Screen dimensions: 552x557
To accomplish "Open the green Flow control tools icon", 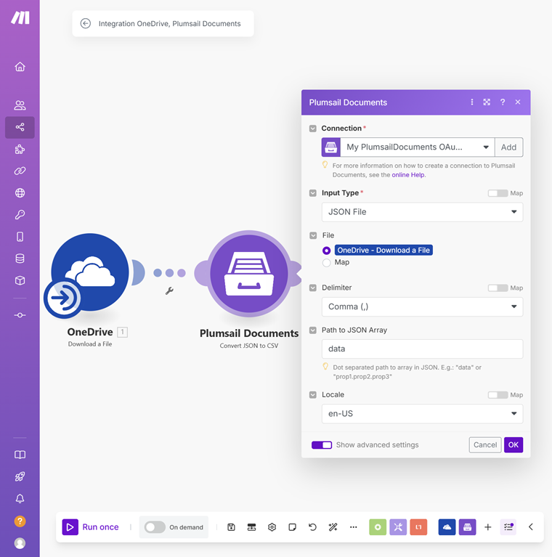I will pos(378,527).
